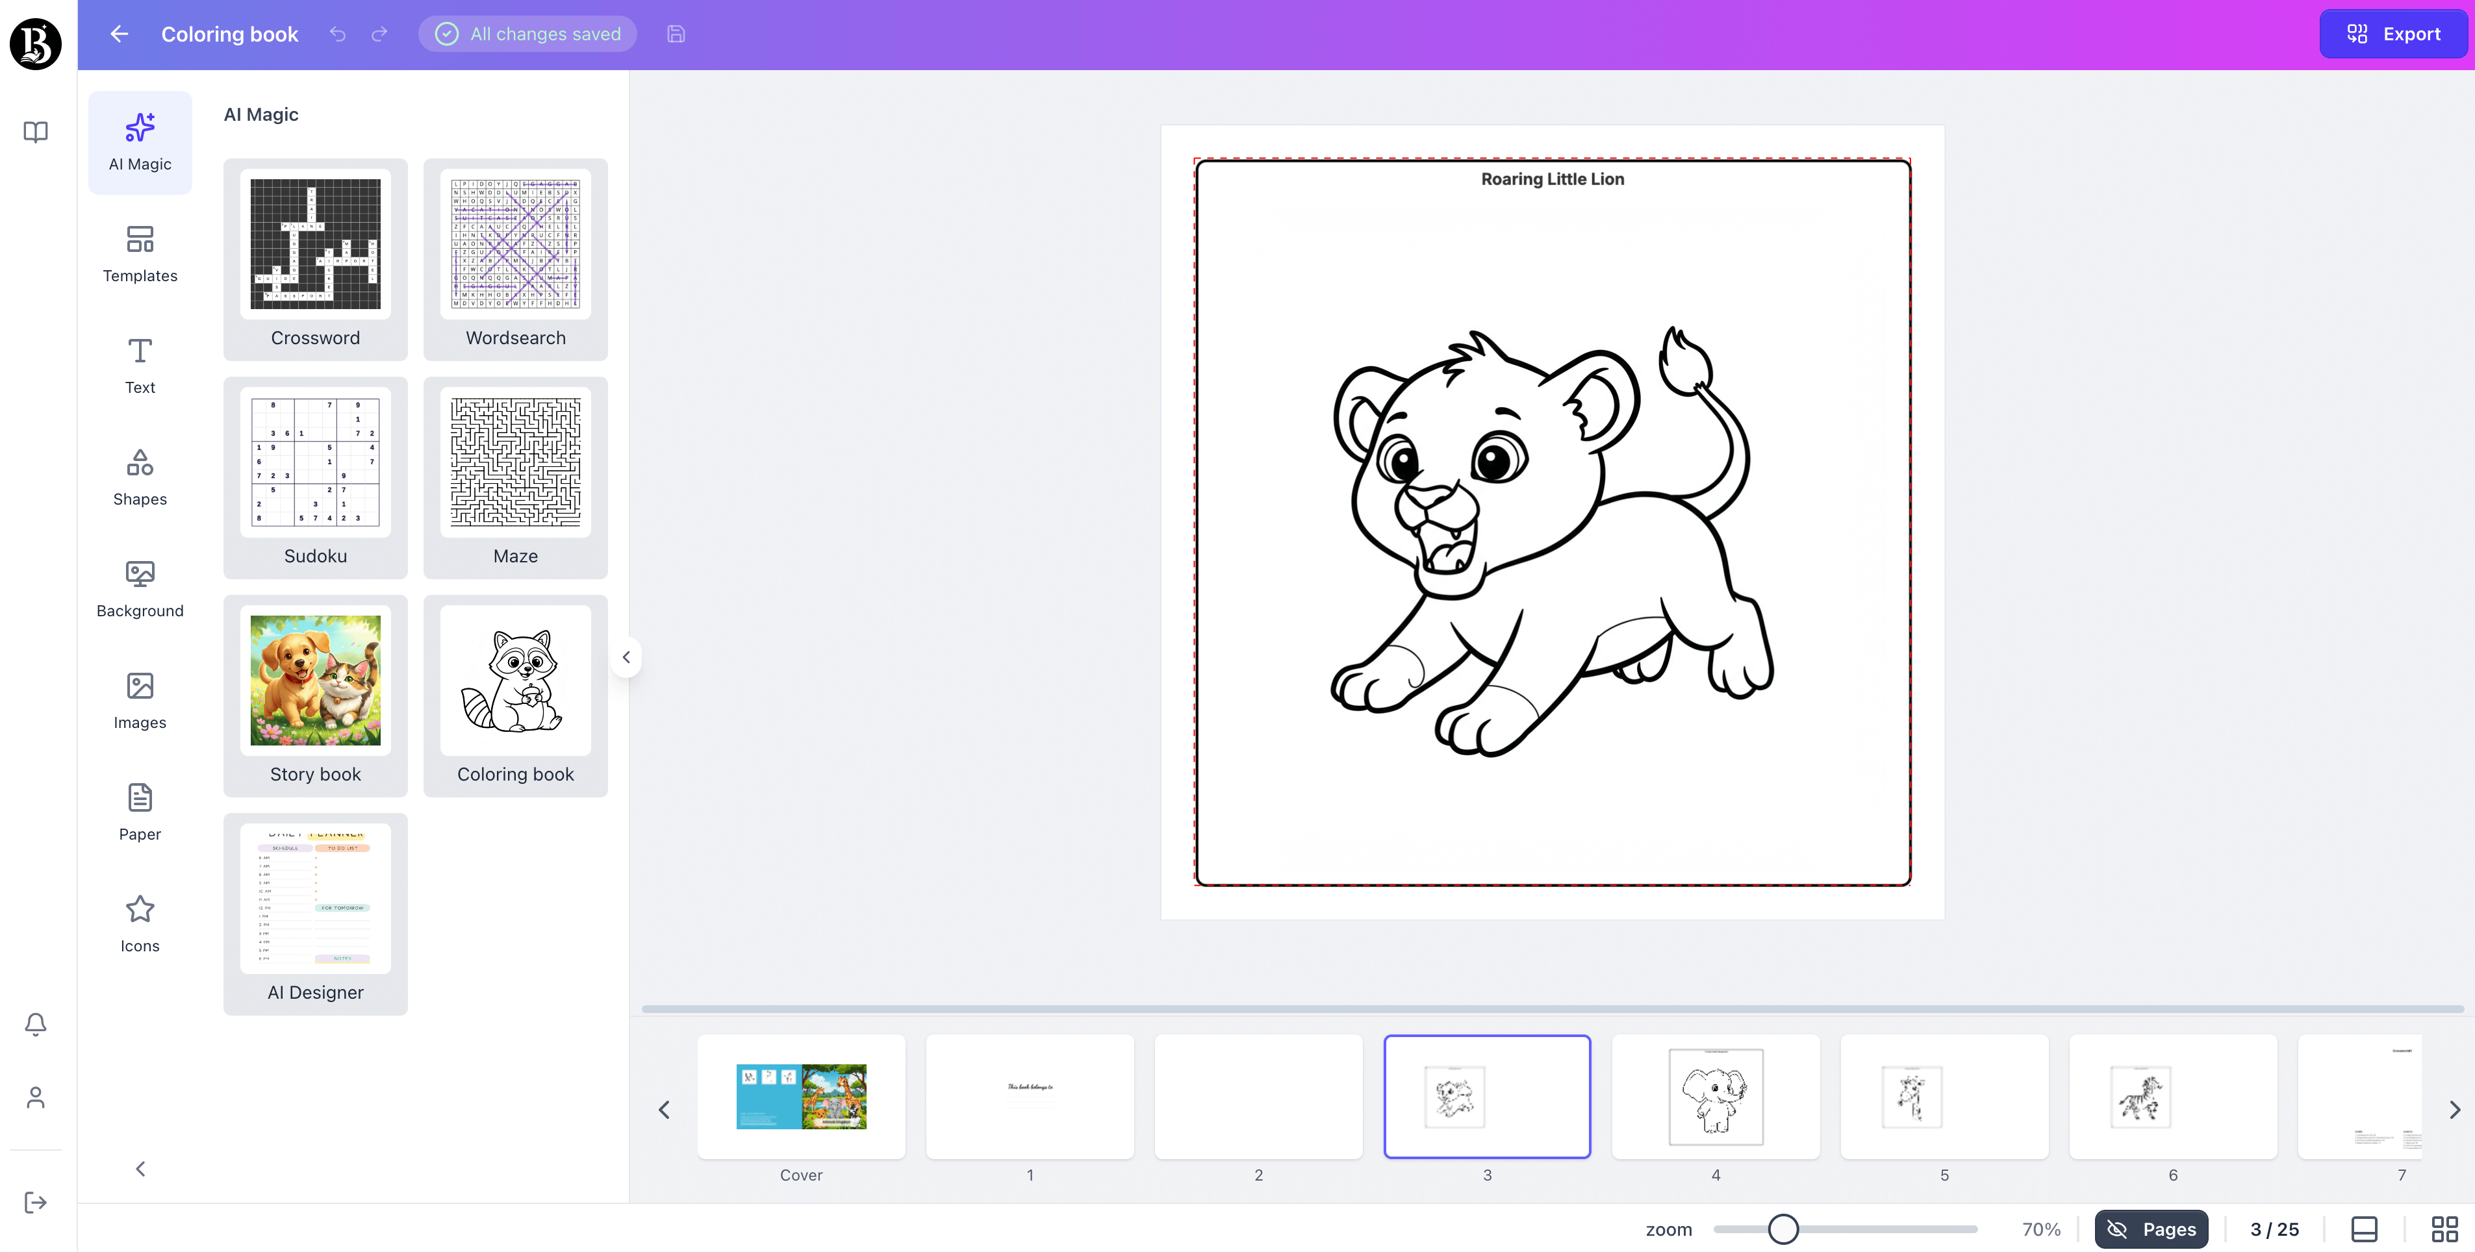The image size is (2475, 1252).
Task: Switch to single page layout view
Action: click(x=2363, y=1229)
